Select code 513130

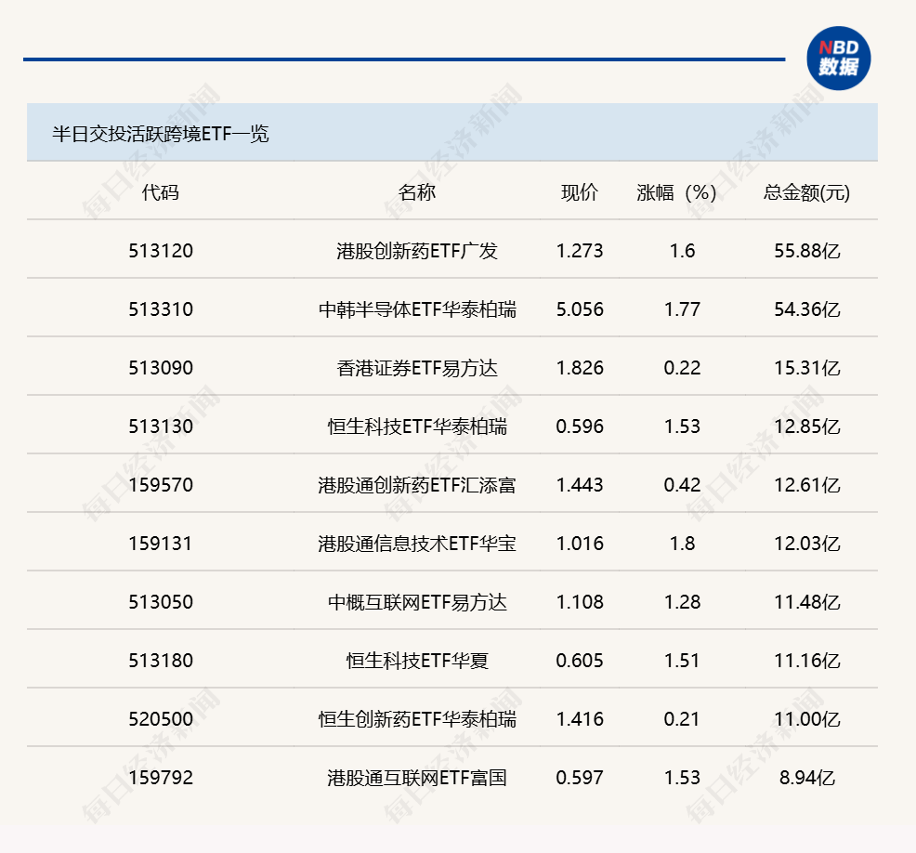tap(161, 426)
